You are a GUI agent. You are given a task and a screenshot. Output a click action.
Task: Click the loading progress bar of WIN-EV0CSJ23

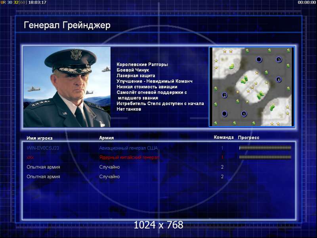coord(265,148)
